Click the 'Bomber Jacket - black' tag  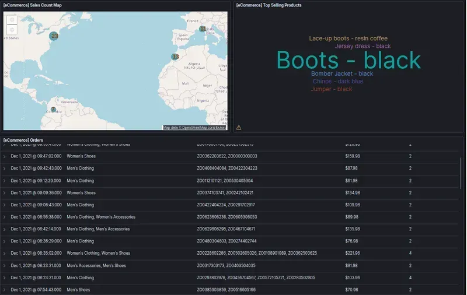pyautogui.click(x=341, y=74)
